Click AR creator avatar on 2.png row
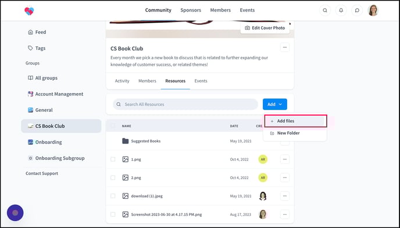Viewport: 400px width, 228px height. 263,178
